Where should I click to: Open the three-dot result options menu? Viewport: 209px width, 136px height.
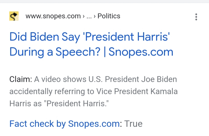[x=196, y=17]
